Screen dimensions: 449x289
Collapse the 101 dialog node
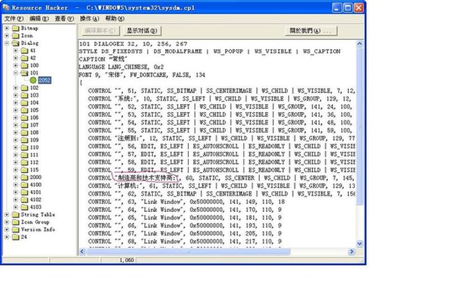[16, 73]
